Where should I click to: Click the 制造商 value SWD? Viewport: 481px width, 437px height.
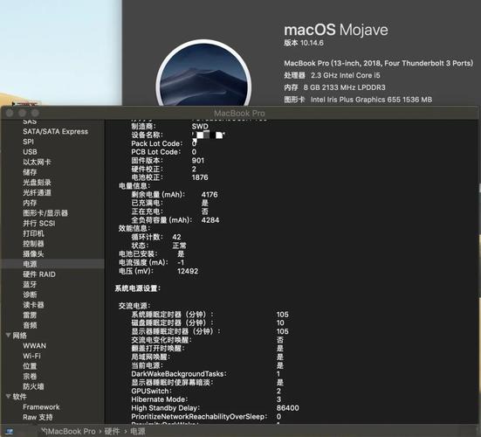pos(200,126)
